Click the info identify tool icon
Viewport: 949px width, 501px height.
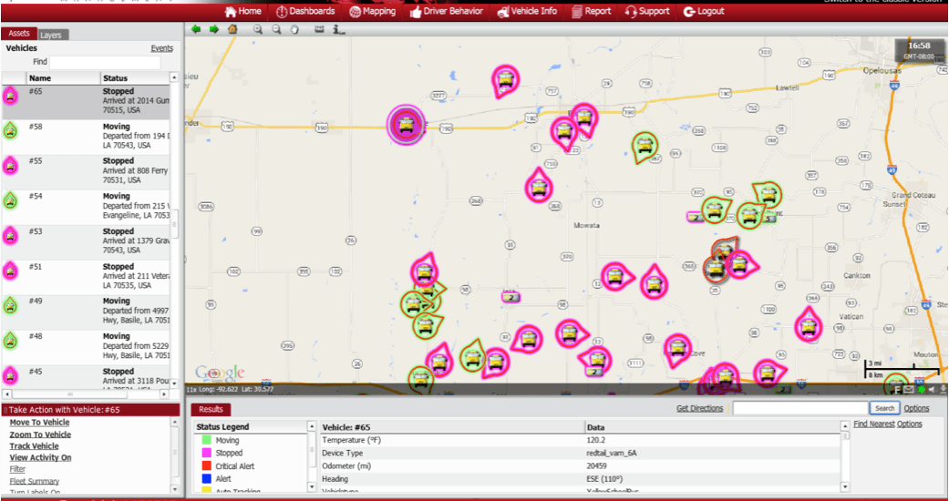click(x=338, y=29)
